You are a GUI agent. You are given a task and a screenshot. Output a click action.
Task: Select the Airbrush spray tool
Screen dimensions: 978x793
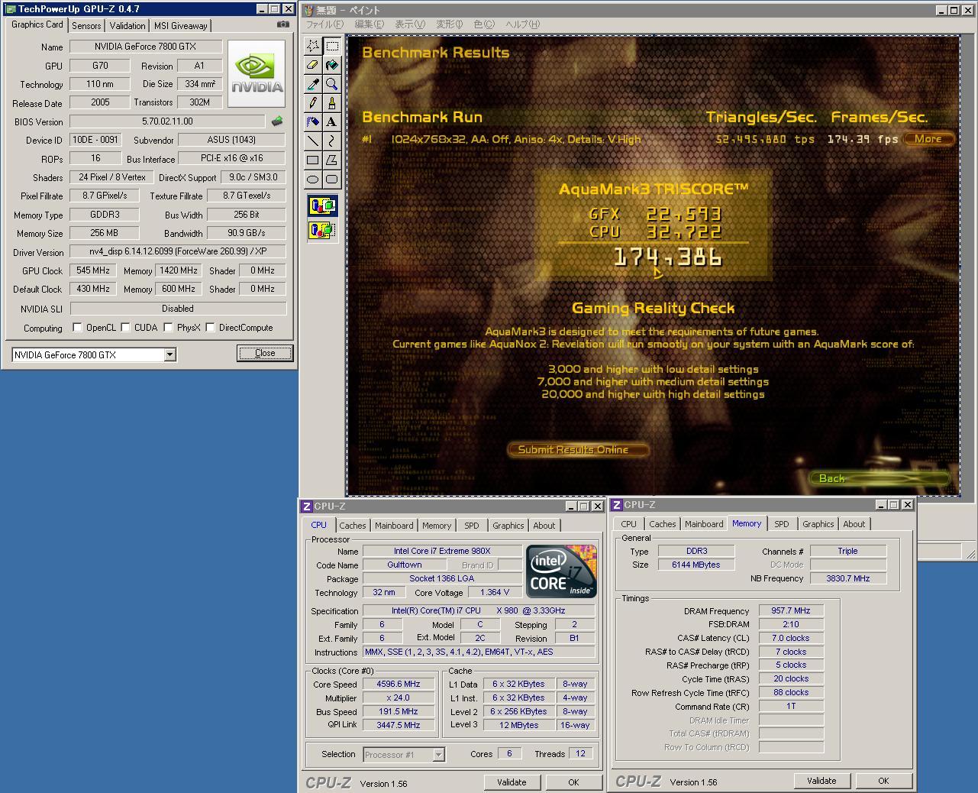point(313,122)
